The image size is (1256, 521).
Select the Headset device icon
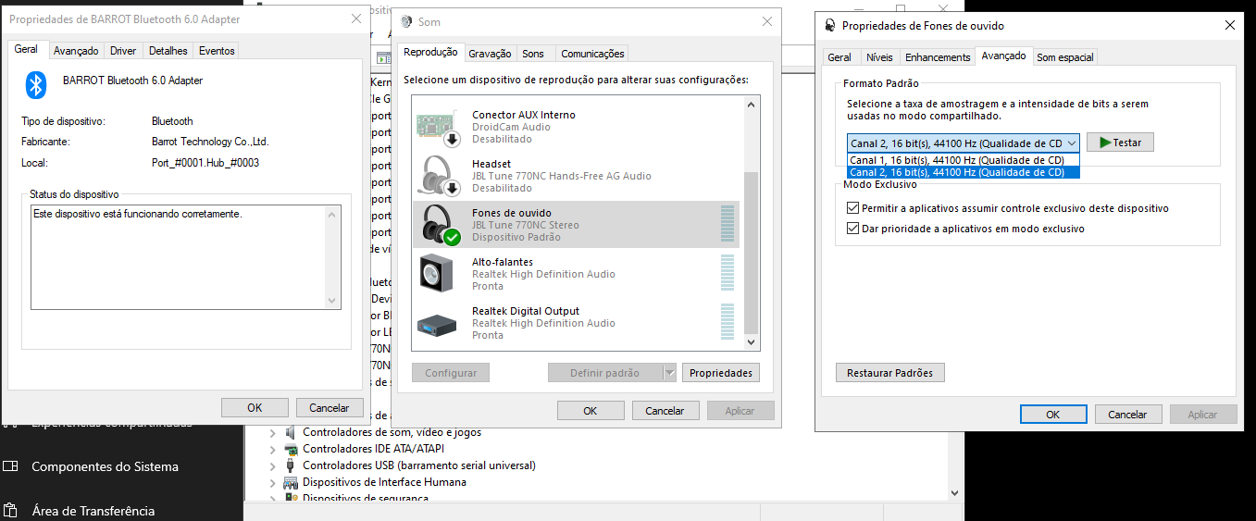coord(439,176)
